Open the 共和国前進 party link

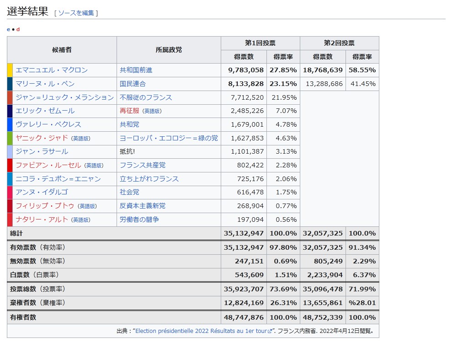(x=136, y=70)
